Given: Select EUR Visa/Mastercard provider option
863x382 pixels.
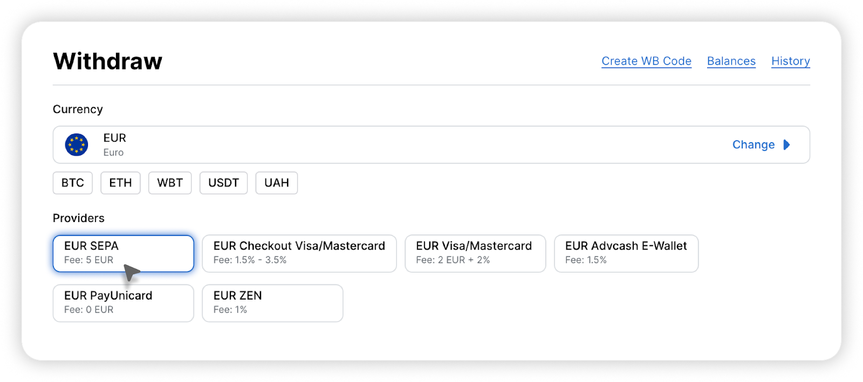Looking at the screenshot, I should click(475, 253).
